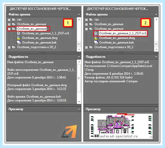Screen dimensions: 165x148
Task: Click the Особняк_подготовка к 3D_2 folder icon, left panel
Action: (14, 47)
